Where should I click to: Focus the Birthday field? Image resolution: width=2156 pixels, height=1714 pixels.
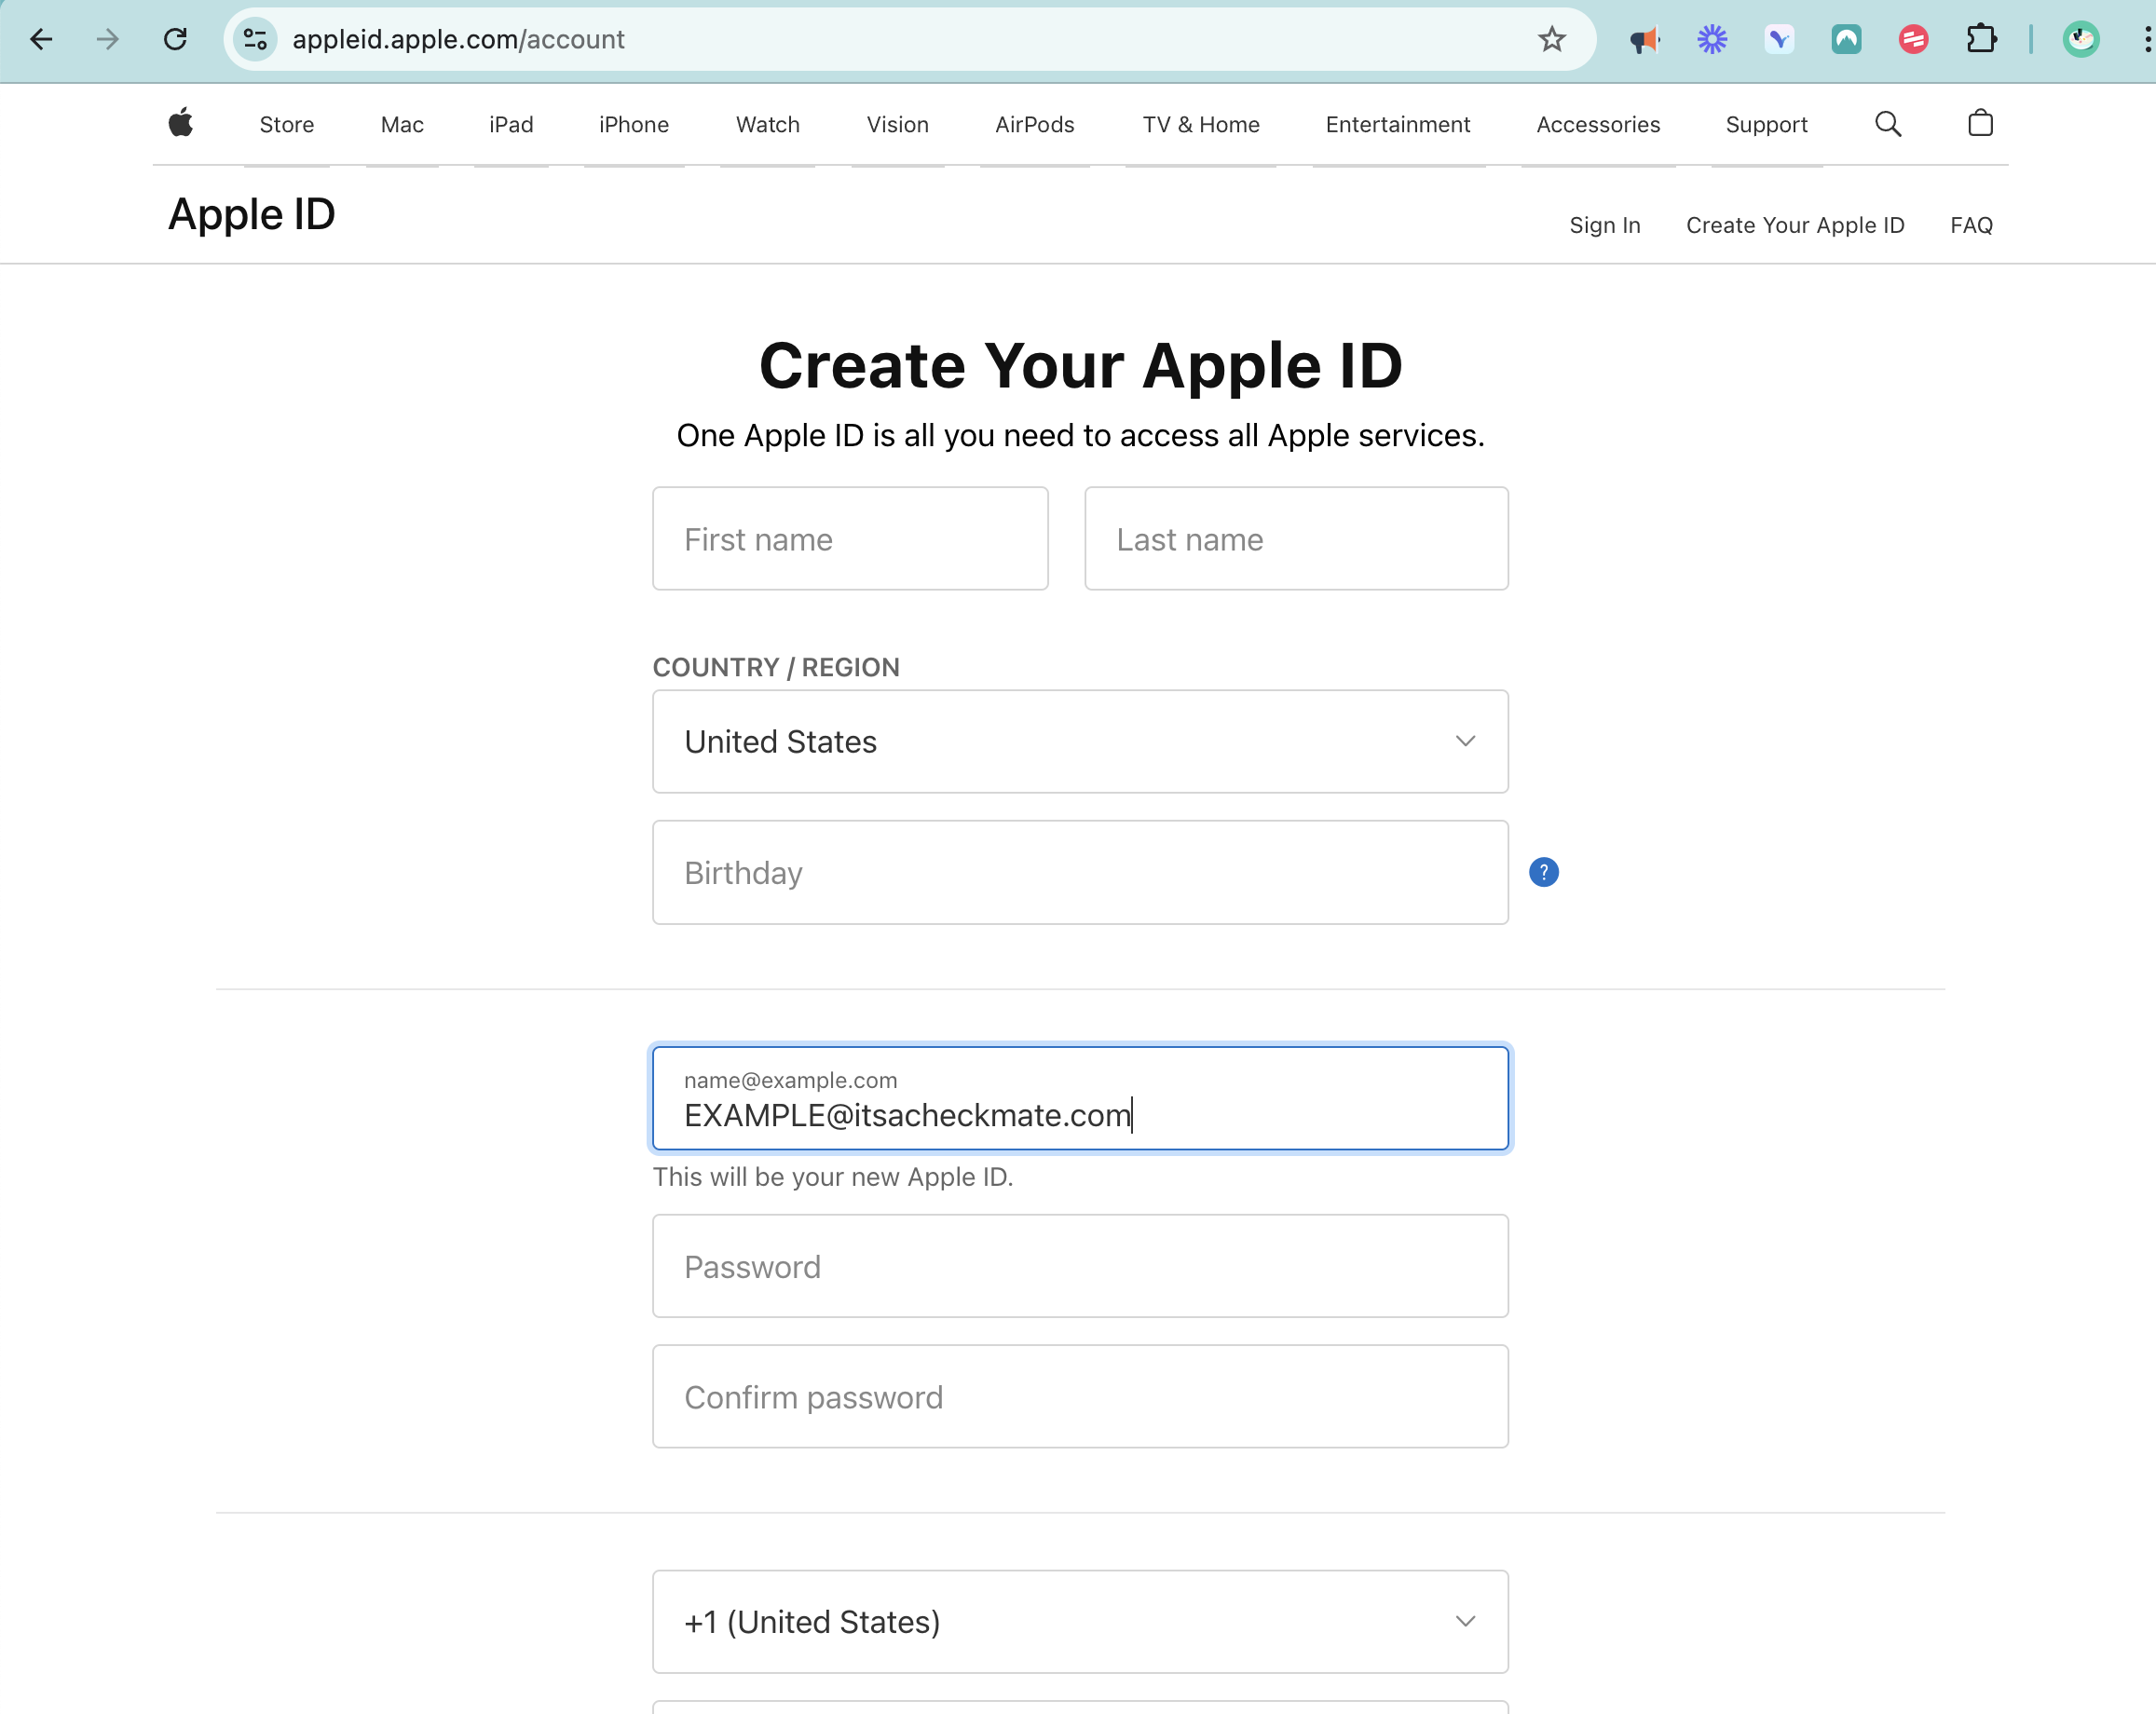1080,872
